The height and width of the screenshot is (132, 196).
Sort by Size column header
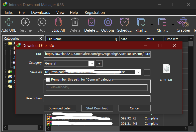(x=131, y=39)
